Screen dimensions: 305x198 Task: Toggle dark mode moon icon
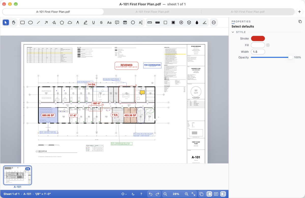click(x=133, y=194)
